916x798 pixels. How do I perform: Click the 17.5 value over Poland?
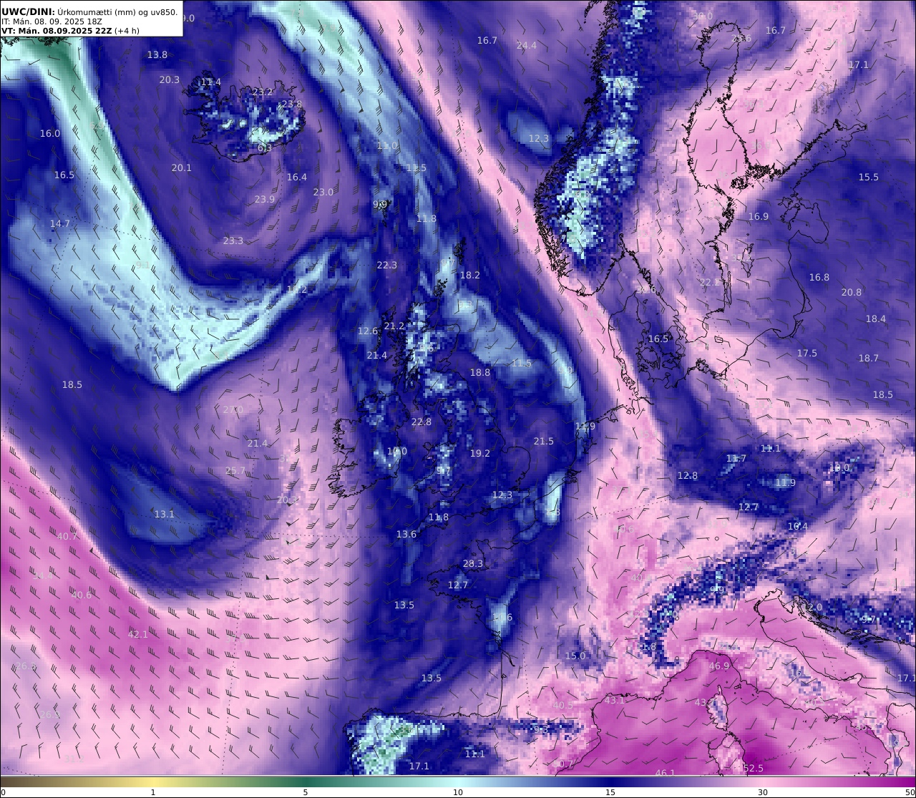pyautogui.click(x=807, y=354)
